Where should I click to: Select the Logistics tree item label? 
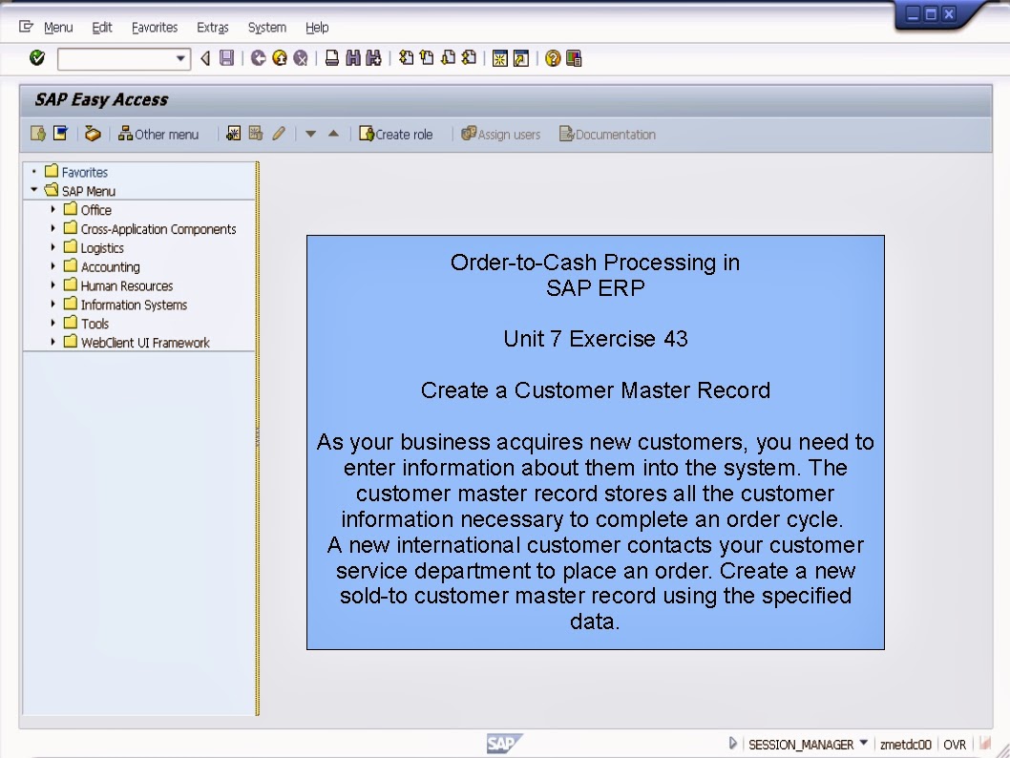(102, 248)
